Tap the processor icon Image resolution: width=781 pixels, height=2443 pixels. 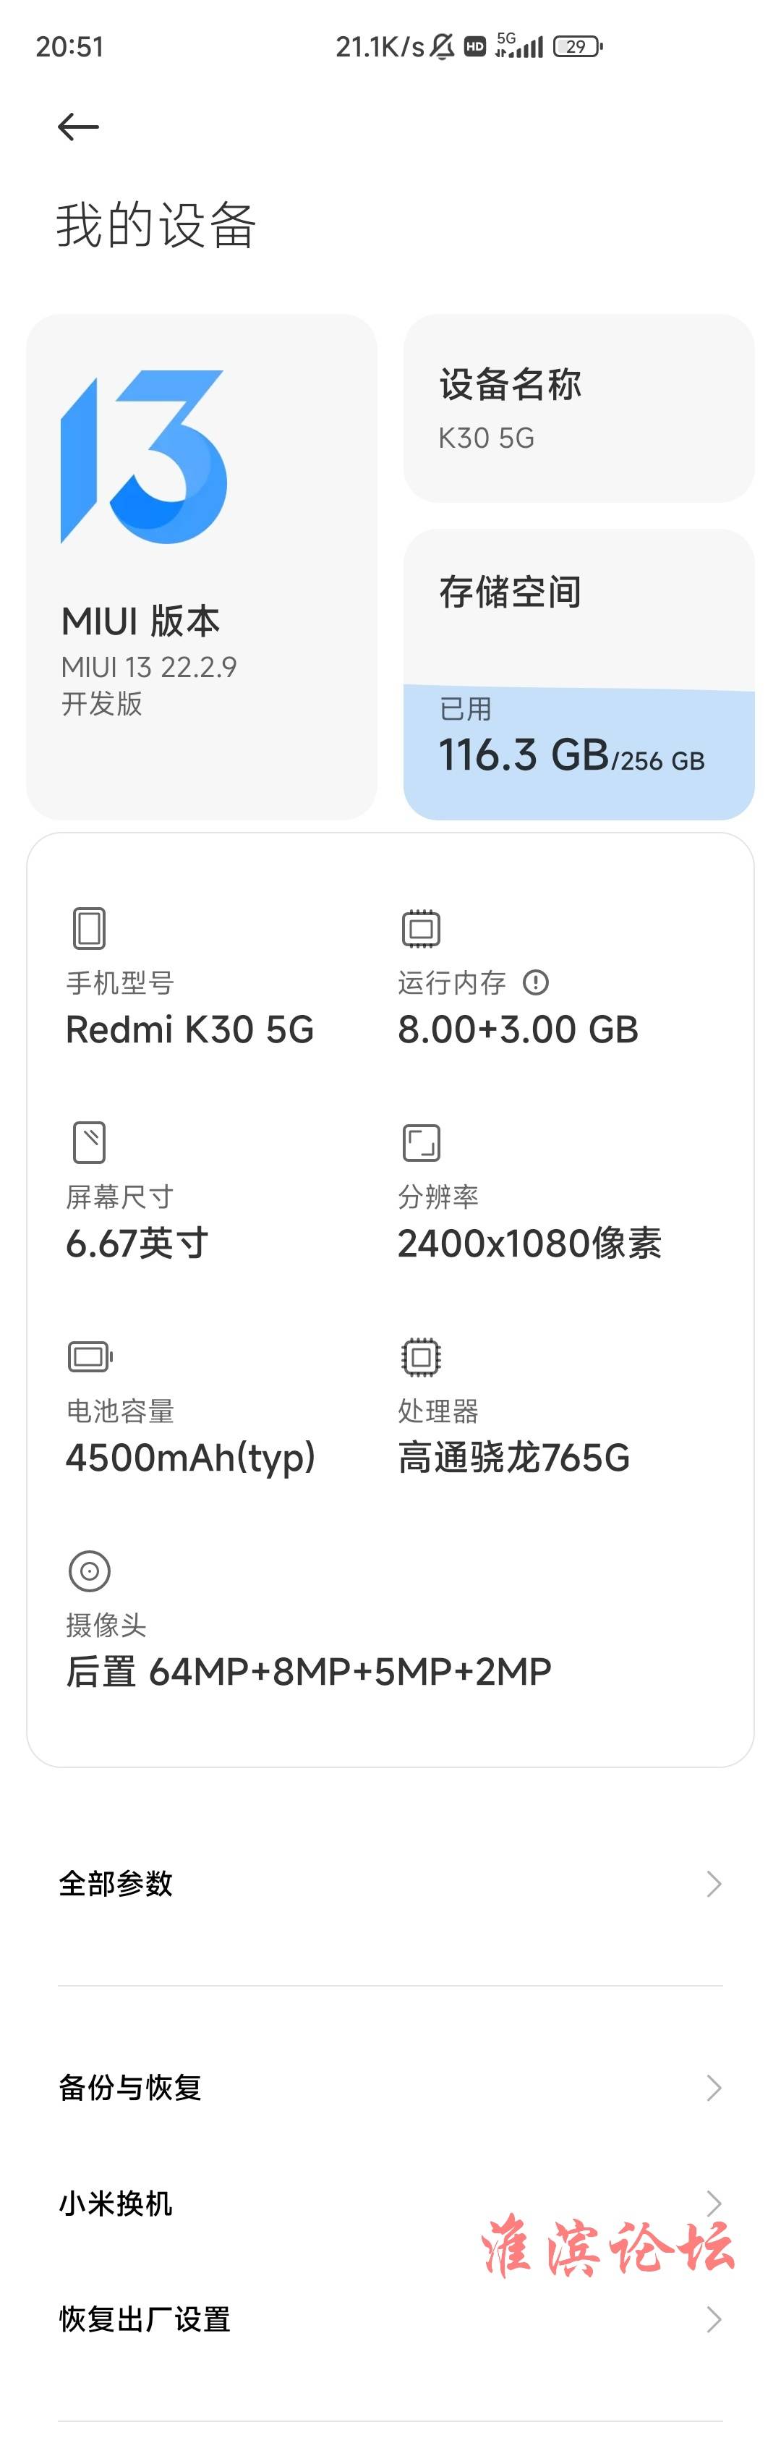pyautogui.click(x=421, y=1356)
